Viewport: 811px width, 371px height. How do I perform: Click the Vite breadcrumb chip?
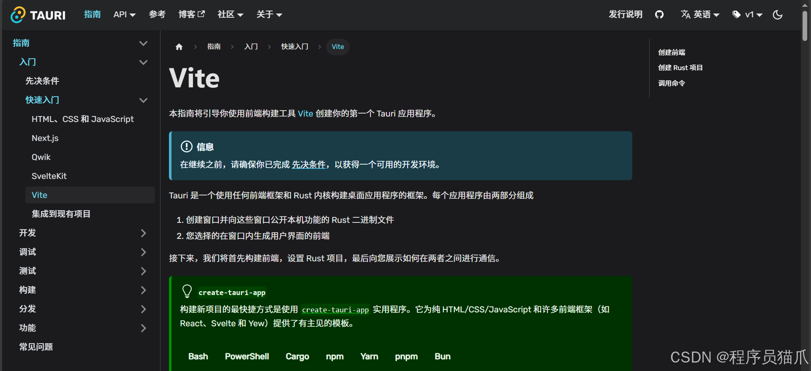pos(337,47)
